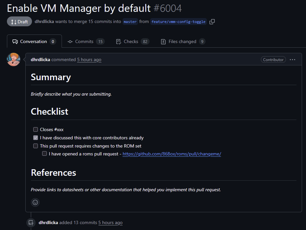Open the Commits tab

[86, 41]
